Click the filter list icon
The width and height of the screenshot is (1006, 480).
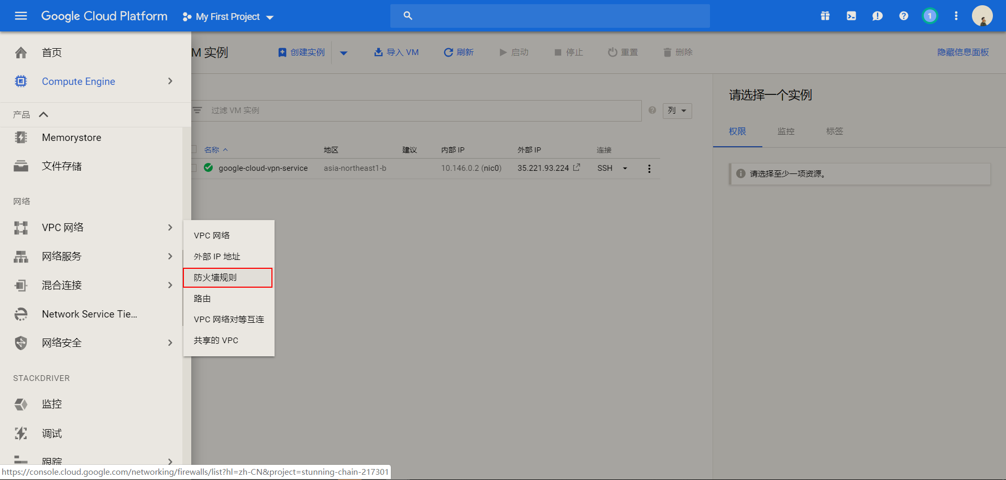tap(198, 110)
